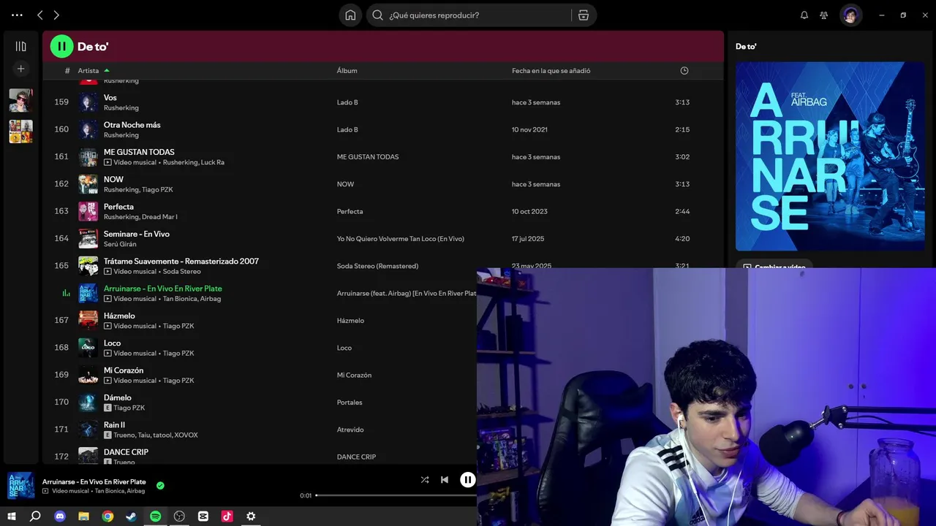This screenshot has width=936, height=526.
Task: Toggle shuffle in the player bar
Action: [425, 480]
